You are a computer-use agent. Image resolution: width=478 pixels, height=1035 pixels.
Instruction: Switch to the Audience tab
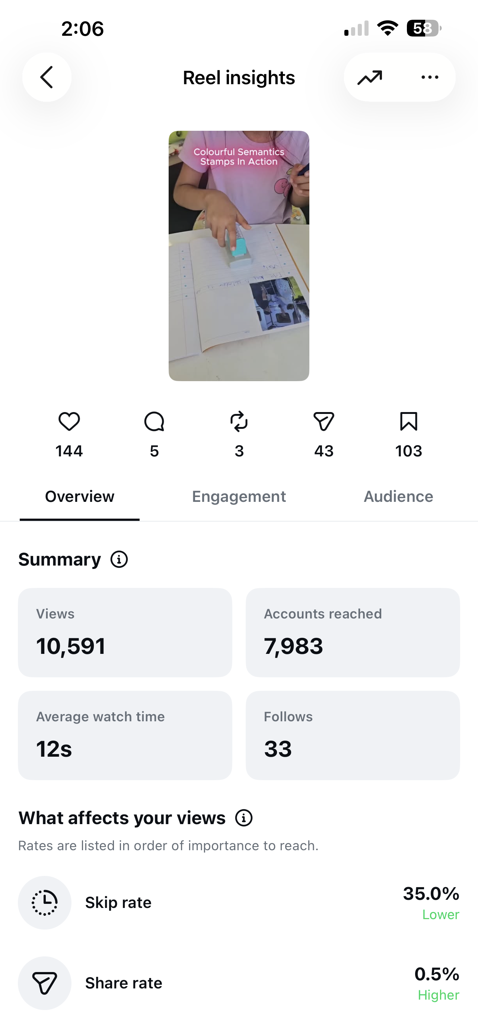(x=399, y=497)
